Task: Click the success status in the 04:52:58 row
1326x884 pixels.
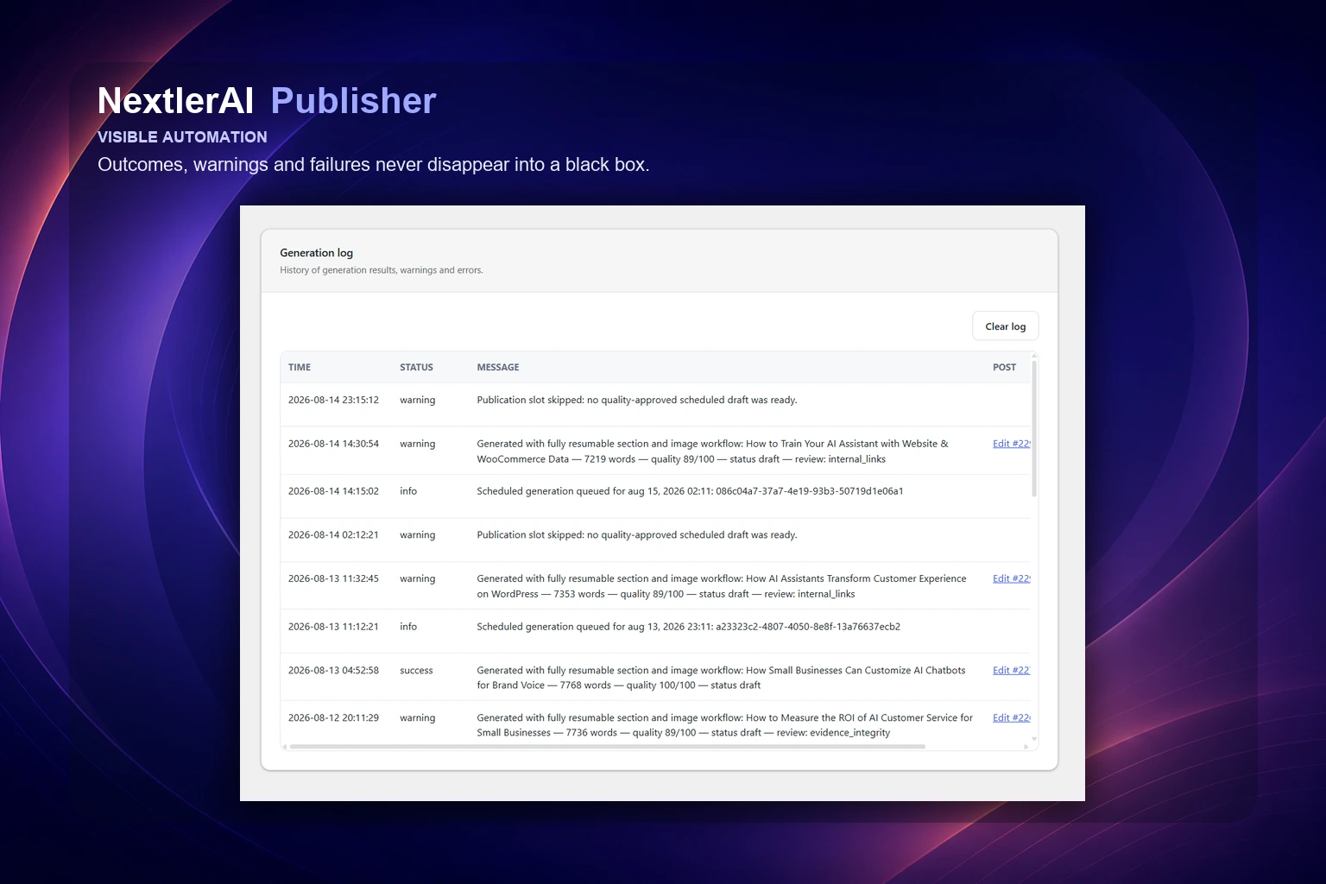Action: point(416,670)
